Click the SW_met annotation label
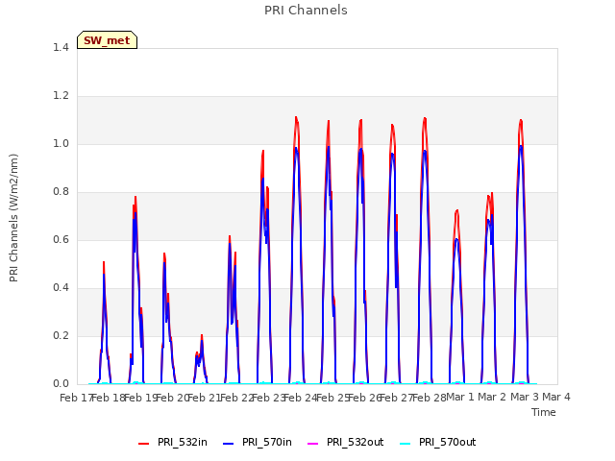The height and width of the screenshot is (461, 615). (107, 40)
